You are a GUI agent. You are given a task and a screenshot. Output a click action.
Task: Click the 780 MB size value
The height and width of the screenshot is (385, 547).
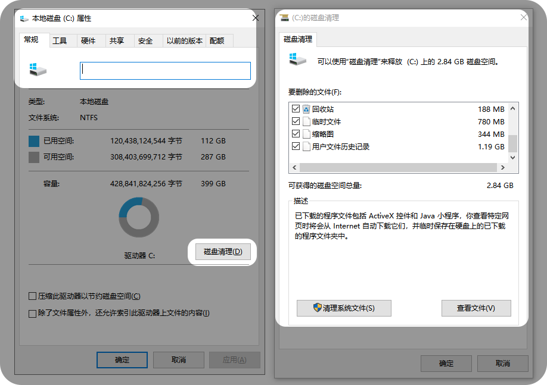(x=491, y=121)
